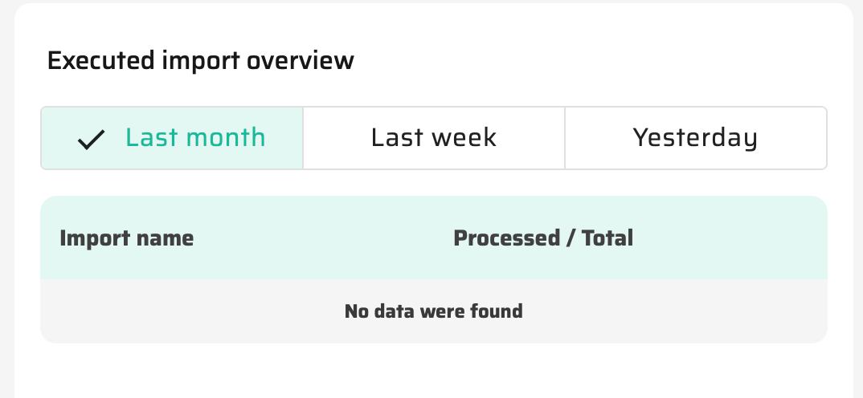Viewport: 863px width, 398px height.
Task: Switch to the Last week filter
Action: [x=434, y=138]
